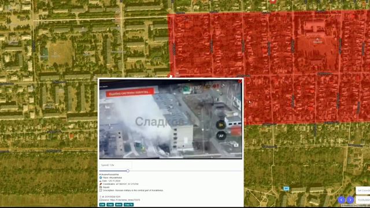370x208 pixels.
Task: Go to next date with right arrow
Action: click(350, 200)
